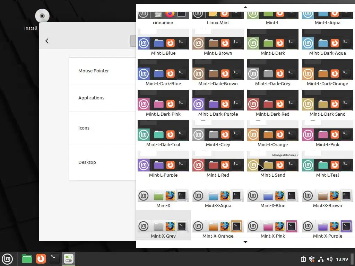Go back using the Themes back arrow
This screenshot has height=266, width=355.
pyautogui.click(x=47, y=41)
